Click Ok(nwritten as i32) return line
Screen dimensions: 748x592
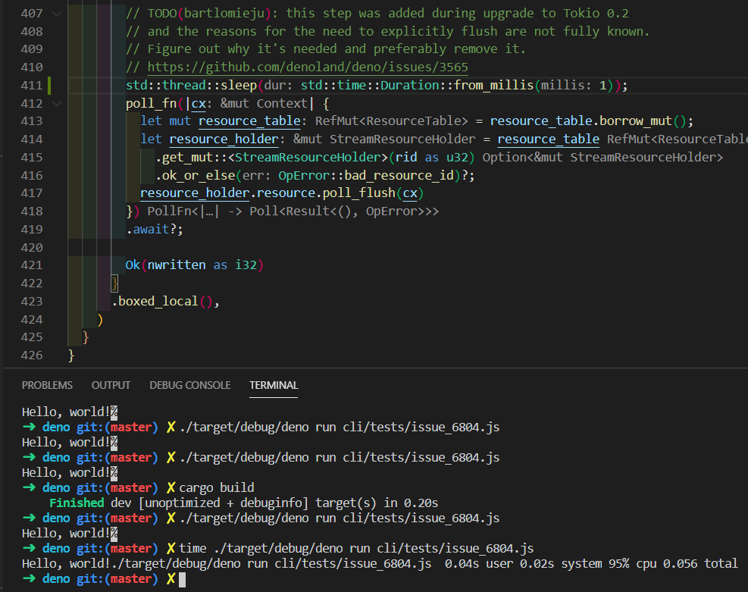[x=195, y=265]
